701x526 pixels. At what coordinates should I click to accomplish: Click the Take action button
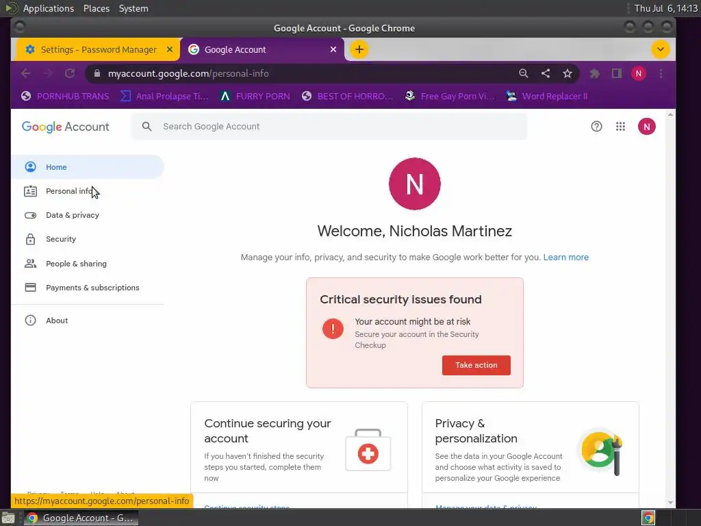pos(476,365)
